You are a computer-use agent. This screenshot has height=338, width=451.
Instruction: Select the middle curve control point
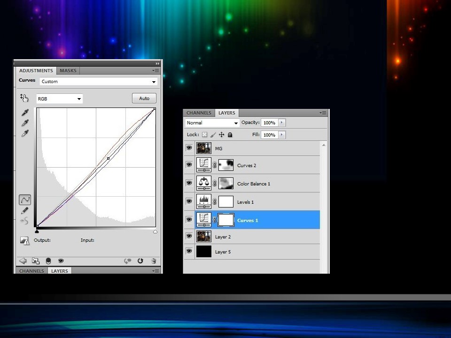[108, 158]
